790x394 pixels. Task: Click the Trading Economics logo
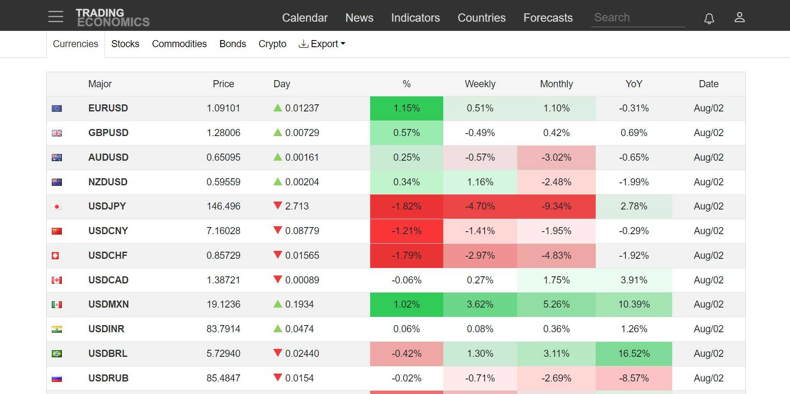[112, 18]
